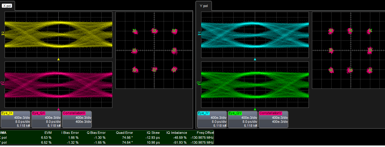Switch to the Y pol tab
The width and height of the screenshot is (385, 147).
204,6
